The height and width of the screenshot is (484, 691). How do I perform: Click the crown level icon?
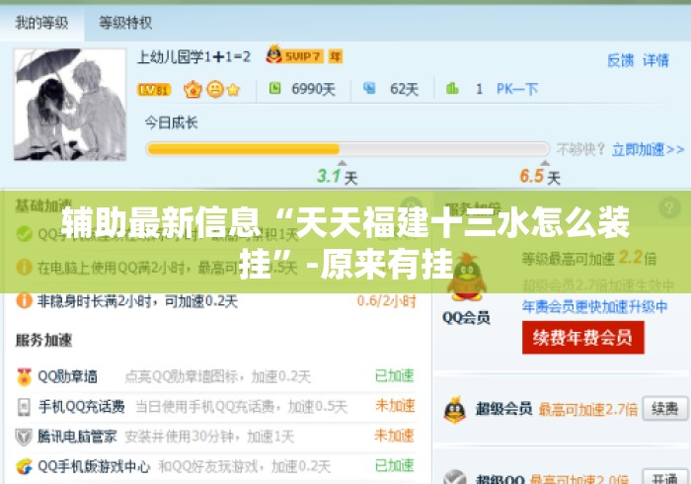click(192, 90)
